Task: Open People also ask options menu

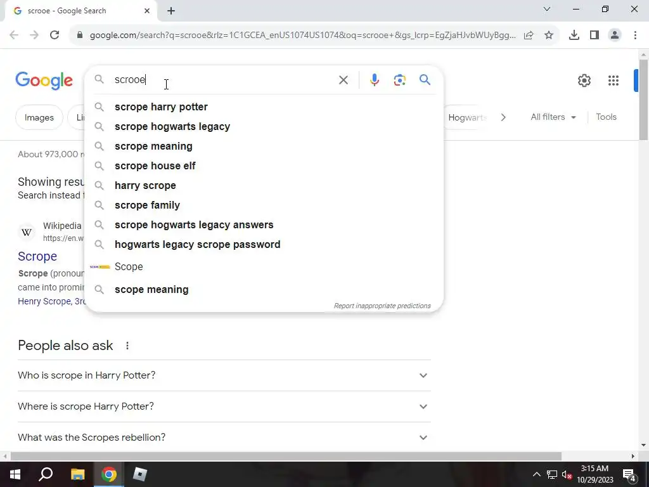Action: point(127,346)
